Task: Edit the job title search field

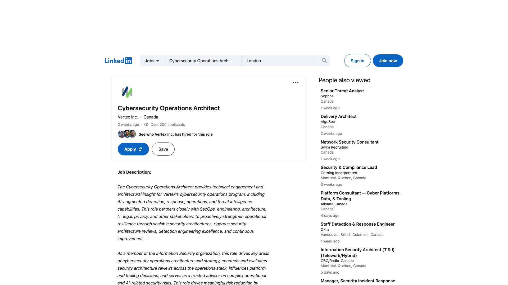Action: (203, 61)
